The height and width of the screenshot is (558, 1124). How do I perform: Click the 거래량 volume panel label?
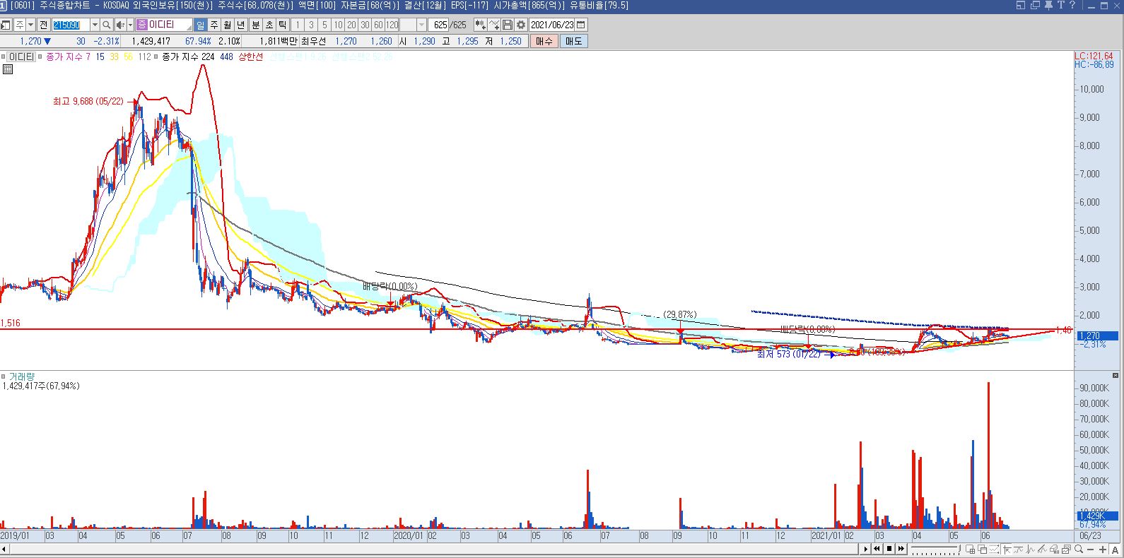coord(21,377)
